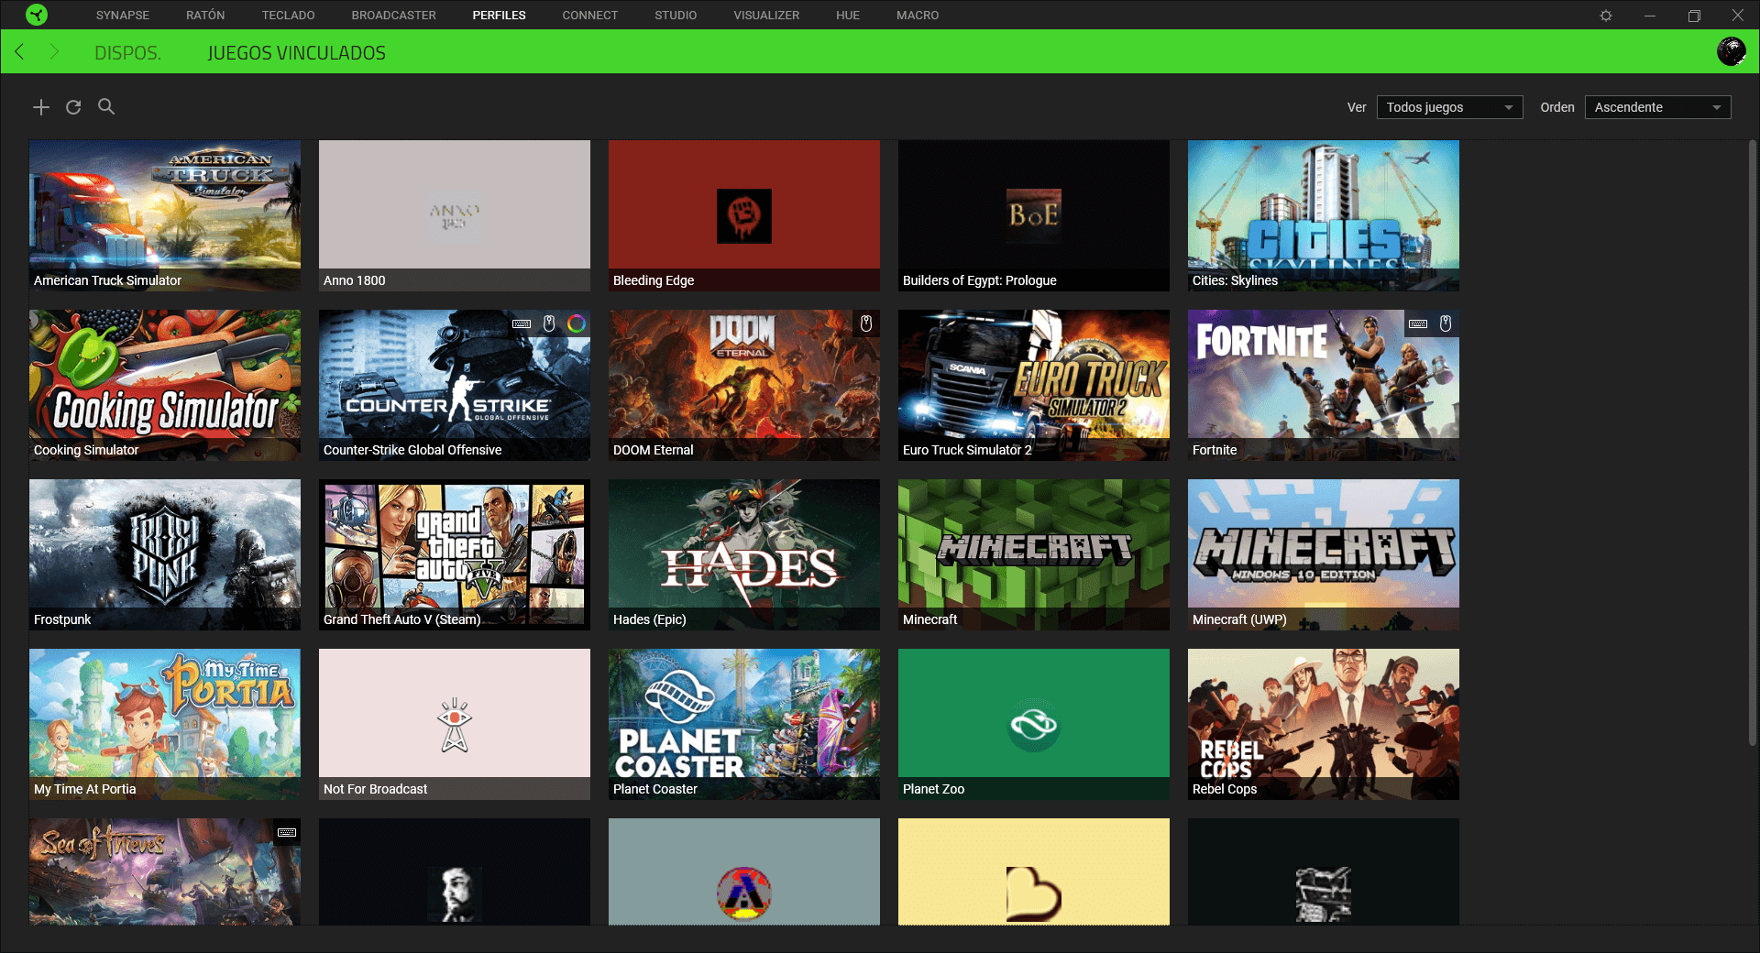Click the Razer logo icon
The height and width of the screenshot is (953, 1760).
pos(37,15)
